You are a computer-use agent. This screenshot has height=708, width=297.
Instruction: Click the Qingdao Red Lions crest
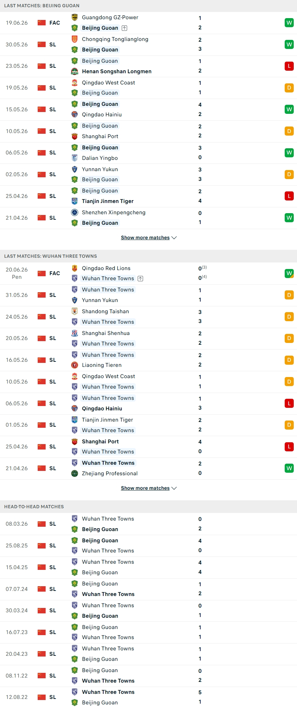tap(75, 268)
